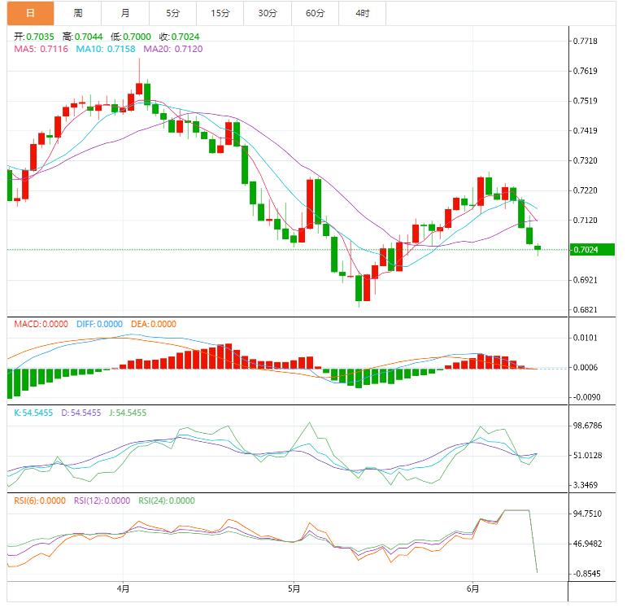Click the MA10: 0.7158 label
Image resolution: width=627 pixels, height=612 pixels.
pyautogui.click(x=106, y=49)
